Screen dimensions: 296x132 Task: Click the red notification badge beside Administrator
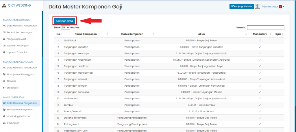tap(280, 7)
